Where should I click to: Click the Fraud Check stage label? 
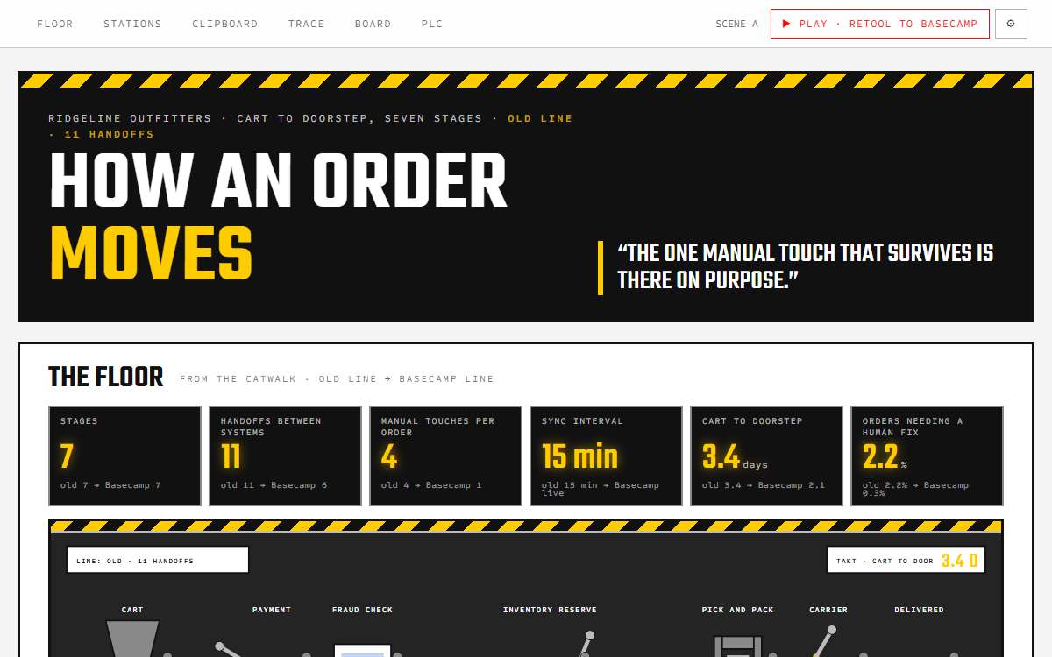point(362,610)
